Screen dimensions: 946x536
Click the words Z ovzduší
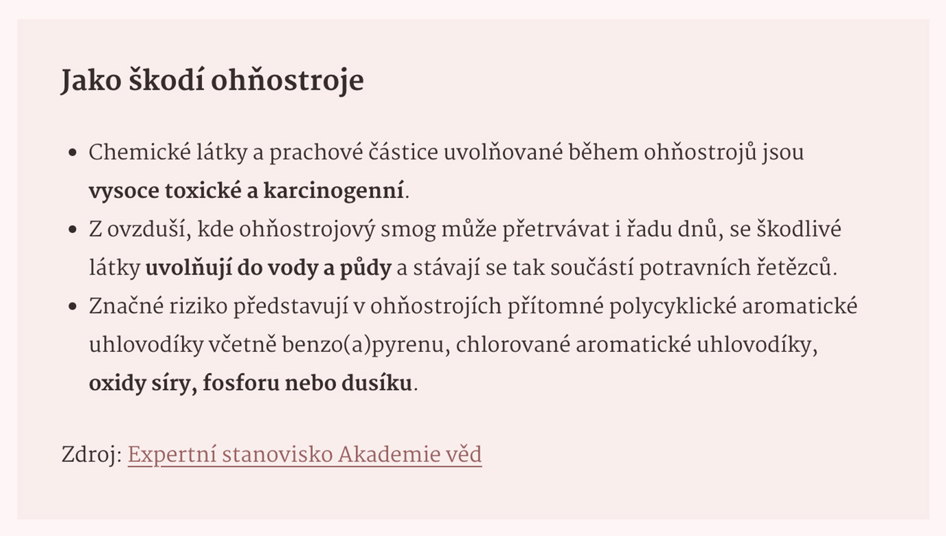[140, 229]
